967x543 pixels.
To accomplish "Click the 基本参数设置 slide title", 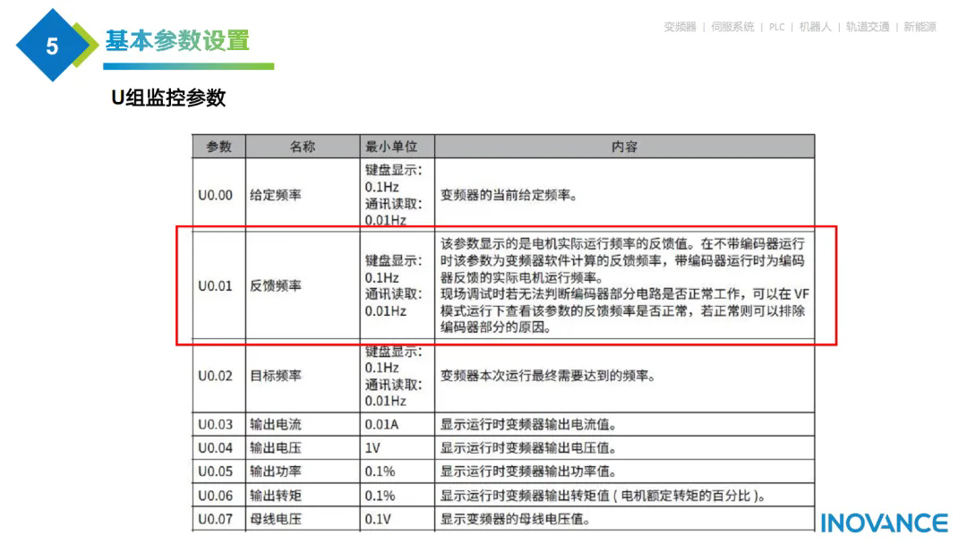I will [177, 41].
